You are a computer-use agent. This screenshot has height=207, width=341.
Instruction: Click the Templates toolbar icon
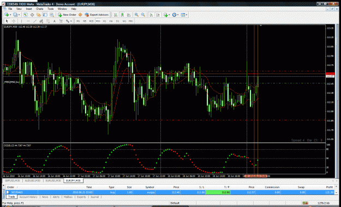[183, 15]
